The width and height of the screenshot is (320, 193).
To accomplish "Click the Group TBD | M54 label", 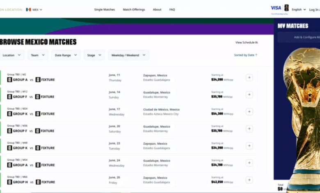I will pos(17,160).
